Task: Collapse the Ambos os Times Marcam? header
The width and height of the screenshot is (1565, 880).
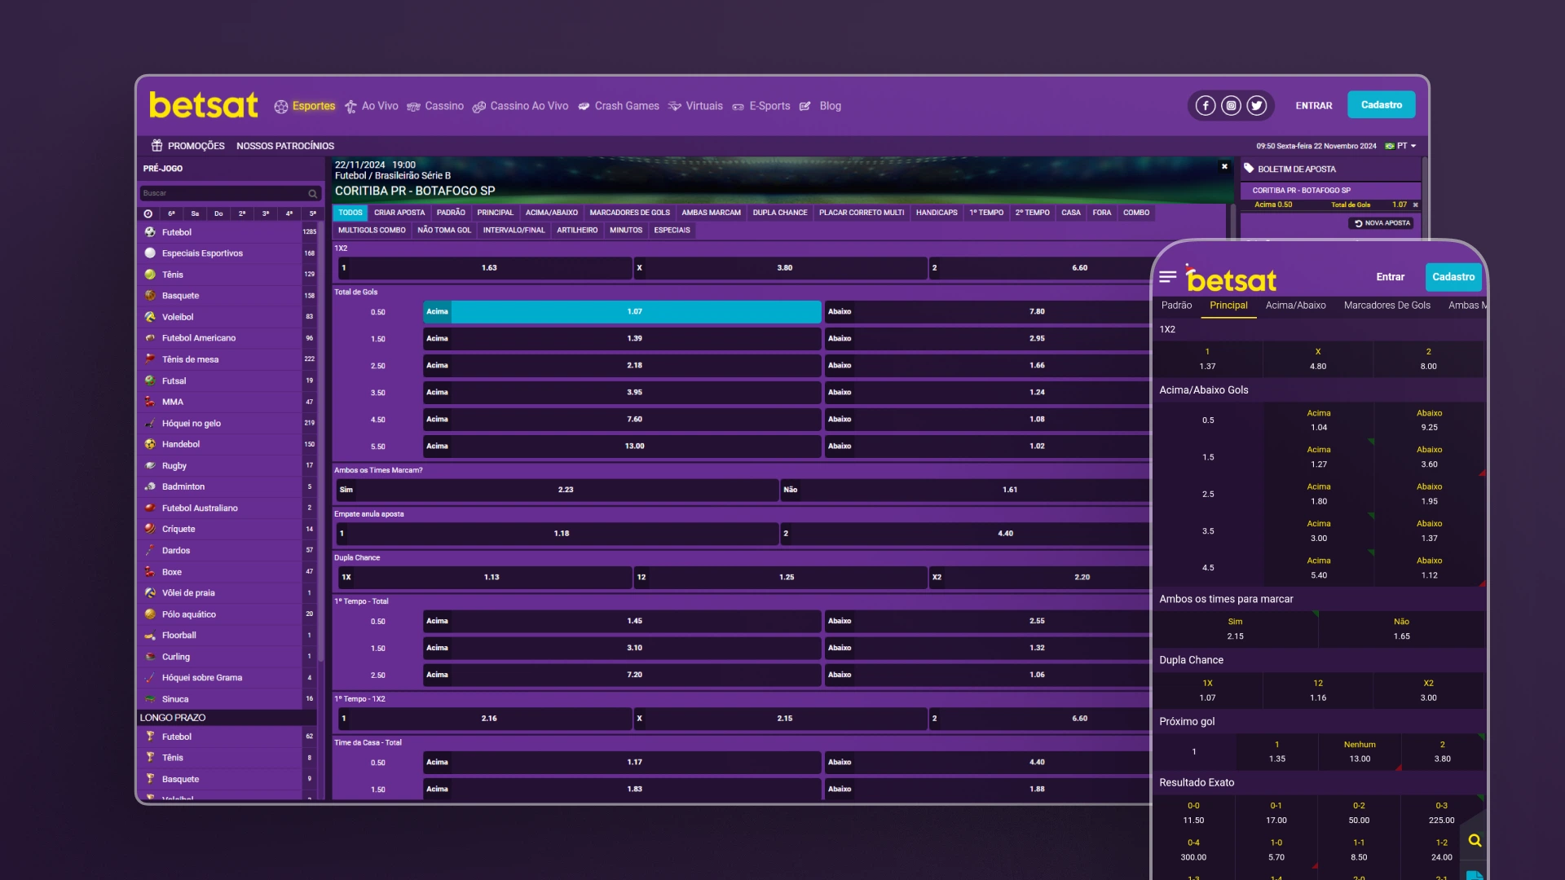Action: click(x=741, y=470)
